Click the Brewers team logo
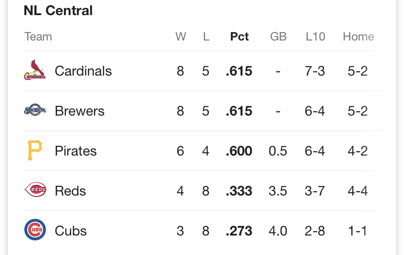Screen dimensions: 404x255 point(35,110)
